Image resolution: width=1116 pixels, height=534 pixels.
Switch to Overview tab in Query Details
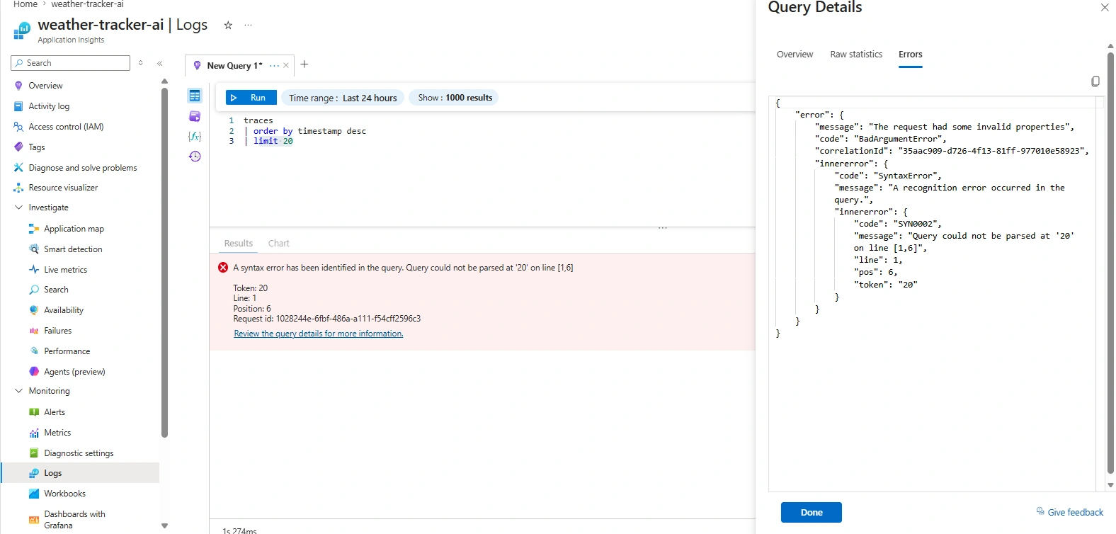(795, 55)
